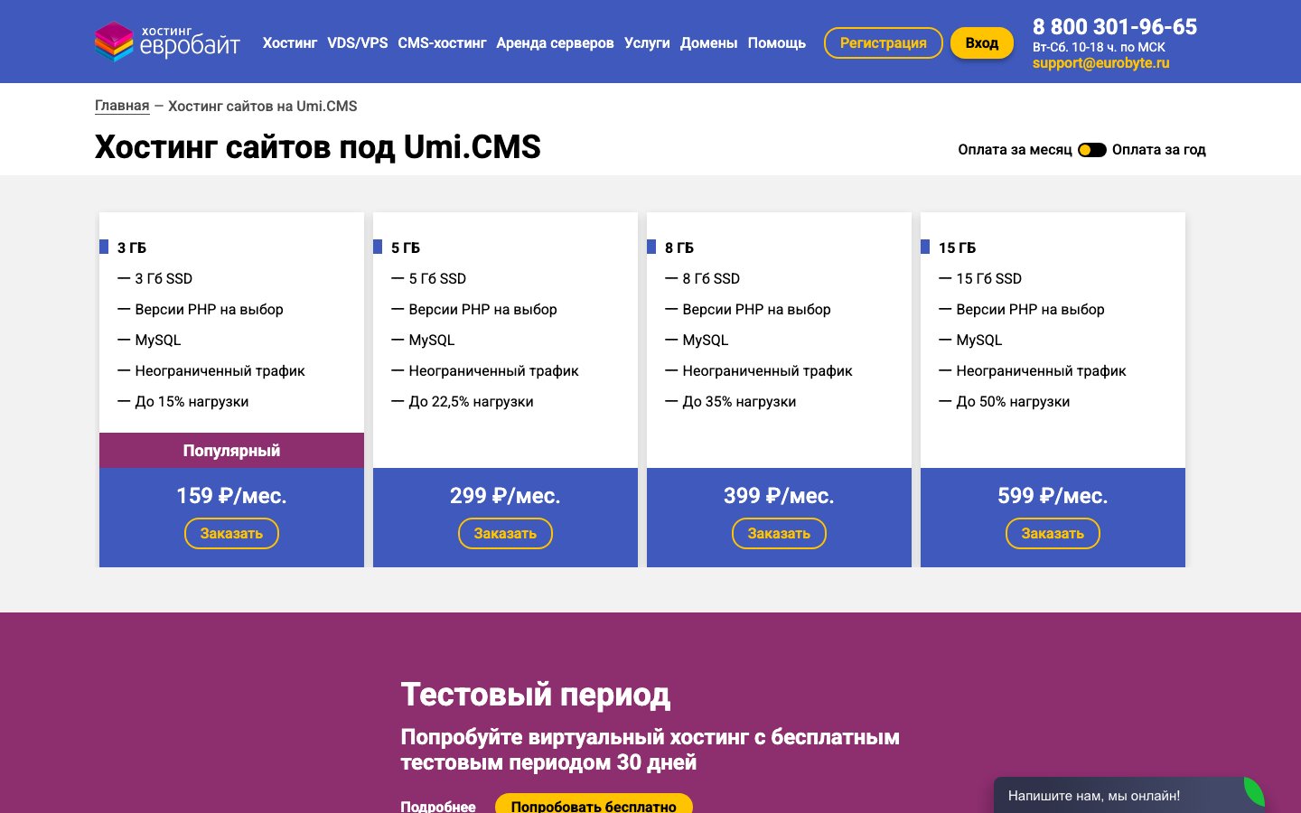Go to Главная breadcrumb link
This screenshot has width=1301, height=813.
tap(122, 106)
